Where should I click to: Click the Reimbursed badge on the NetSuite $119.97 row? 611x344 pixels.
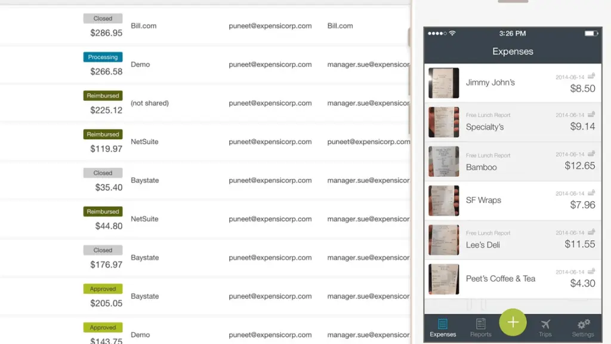(x=103, y=134)
